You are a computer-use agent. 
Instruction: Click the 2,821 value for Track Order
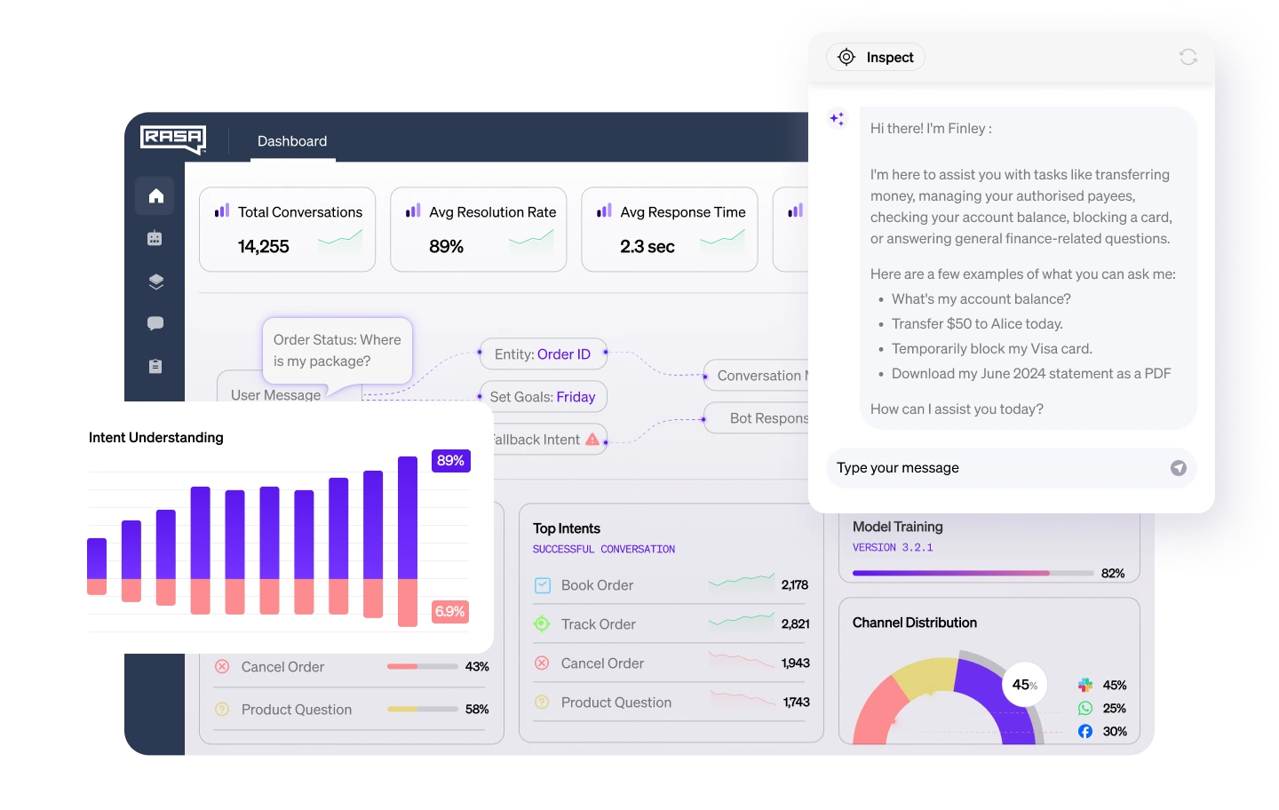[795, 624]
